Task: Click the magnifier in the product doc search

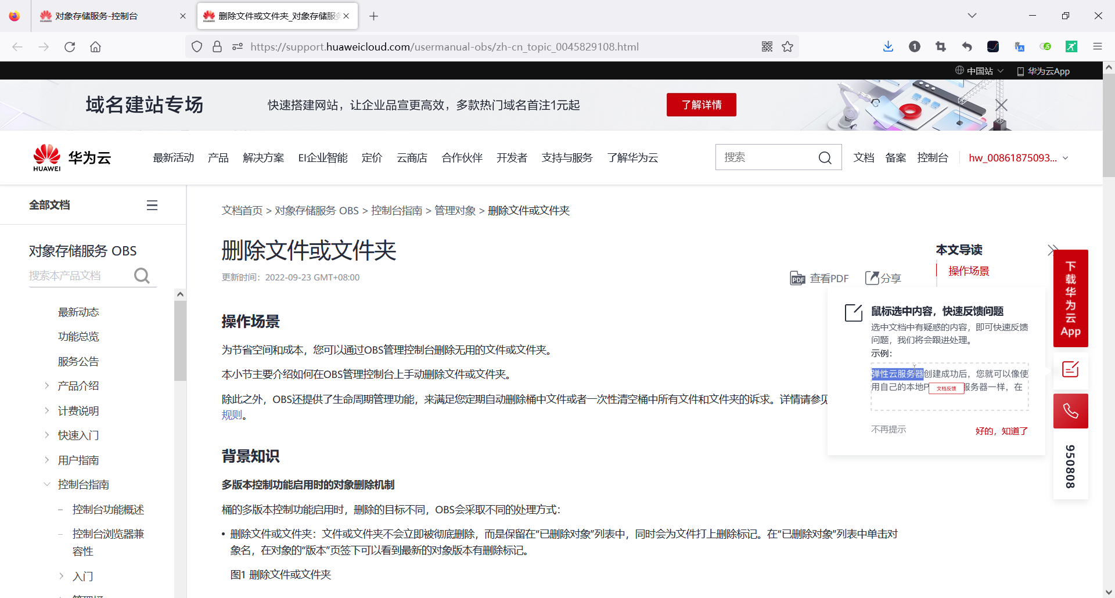Action: (141, 275)
